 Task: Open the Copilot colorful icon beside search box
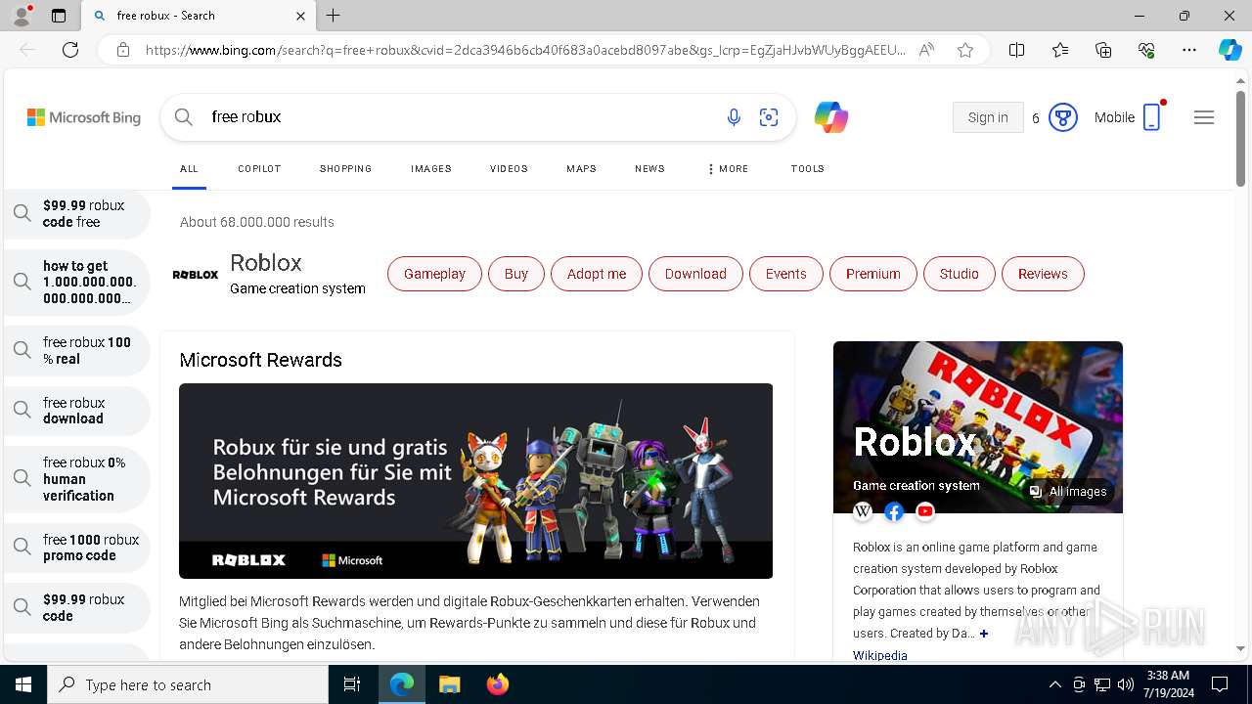click(831, 117)
